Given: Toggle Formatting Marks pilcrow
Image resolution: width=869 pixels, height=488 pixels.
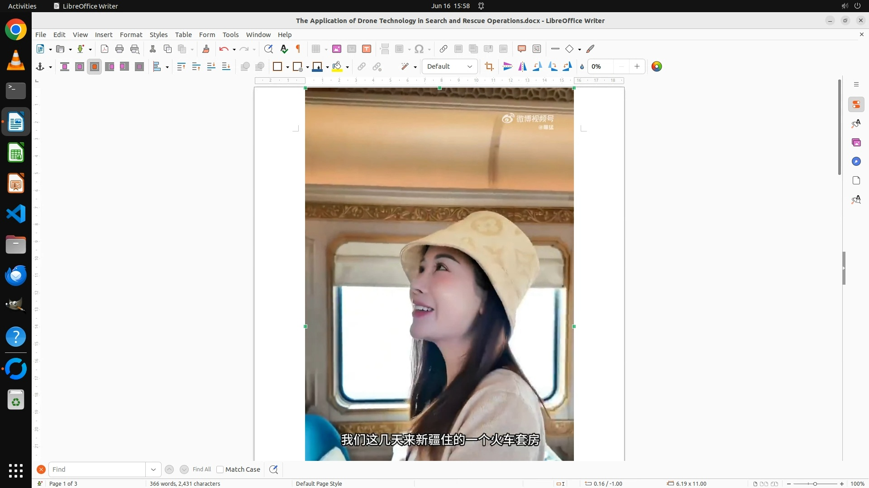Looking at the screenshot, I should pos(298,49).
